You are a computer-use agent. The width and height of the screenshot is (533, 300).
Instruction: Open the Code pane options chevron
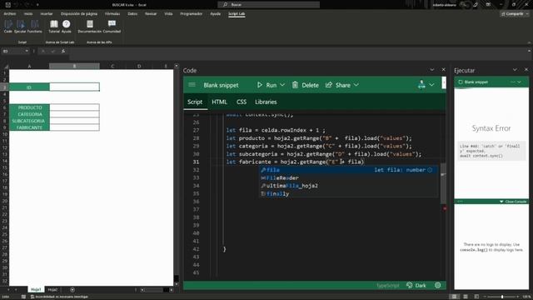pyautogui.click(x=431, y=70)
